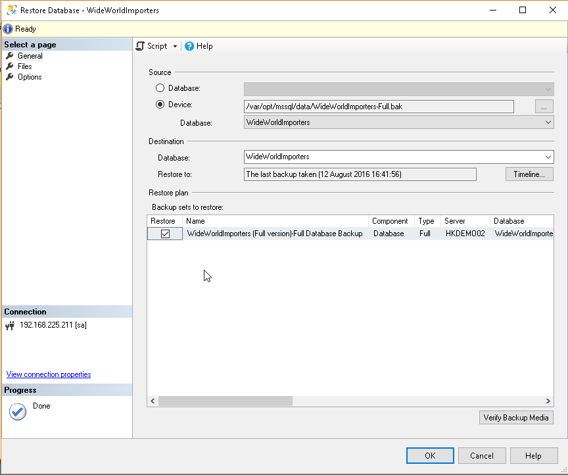
Task: Switch to the Options page
Action: (30, 77)
